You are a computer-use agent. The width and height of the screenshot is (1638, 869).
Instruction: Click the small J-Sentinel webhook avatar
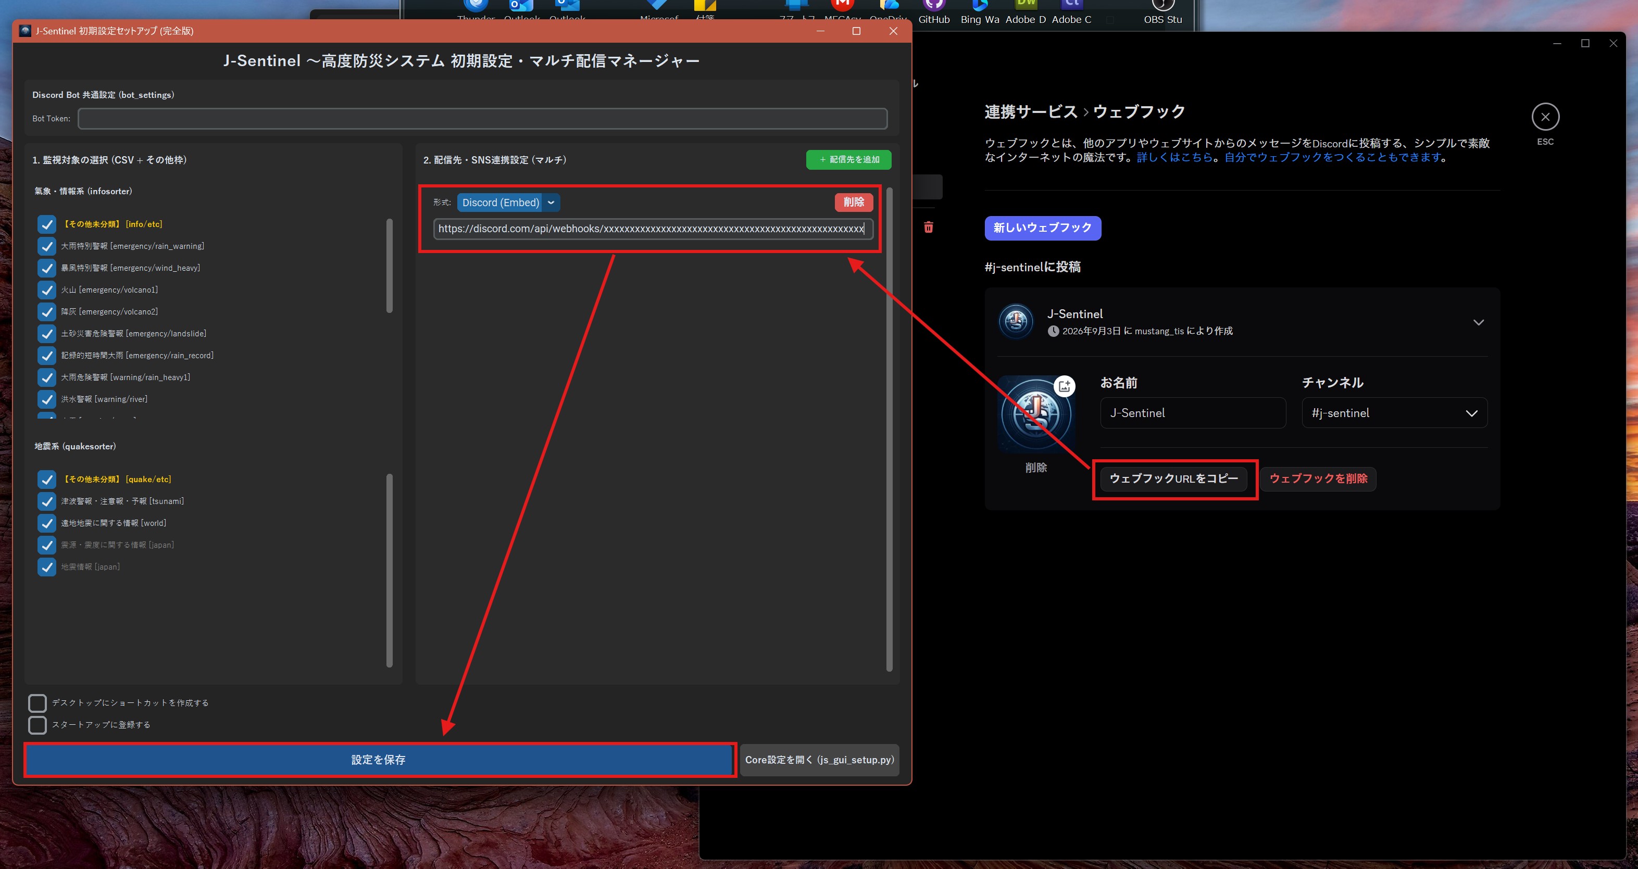[1016, 322]
